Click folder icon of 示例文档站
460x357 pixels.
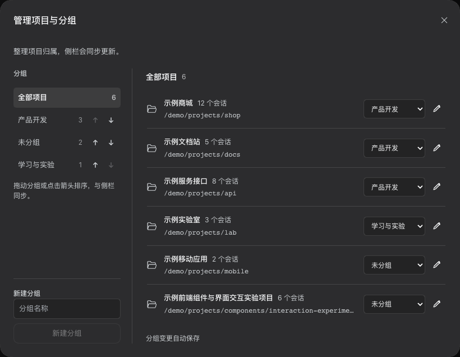tap(151, 148)
